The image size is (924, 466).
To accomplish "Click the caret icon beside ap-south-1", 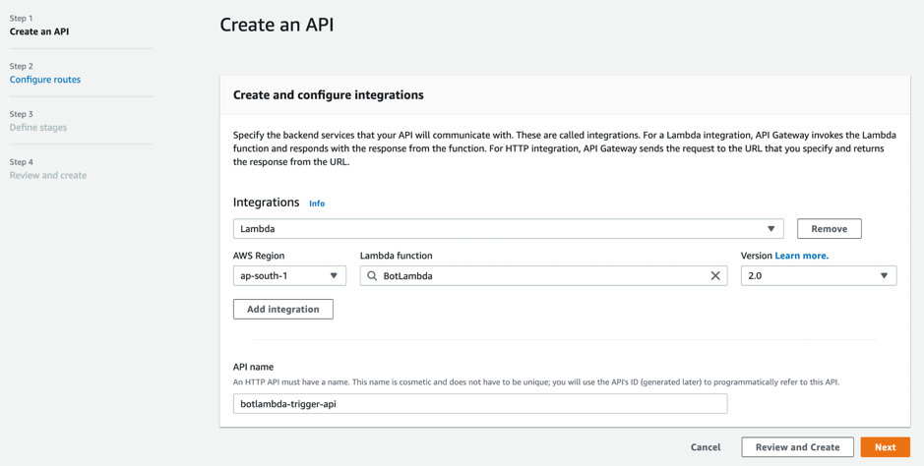I will click(334, 276).
